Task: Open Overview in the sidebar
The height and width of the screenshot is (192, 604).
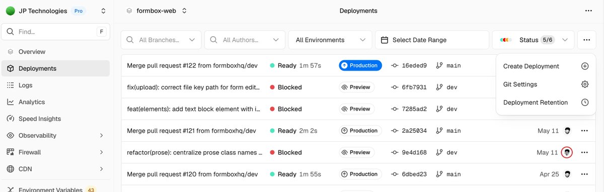Action: pyautogui.click(x=56, y=52)
